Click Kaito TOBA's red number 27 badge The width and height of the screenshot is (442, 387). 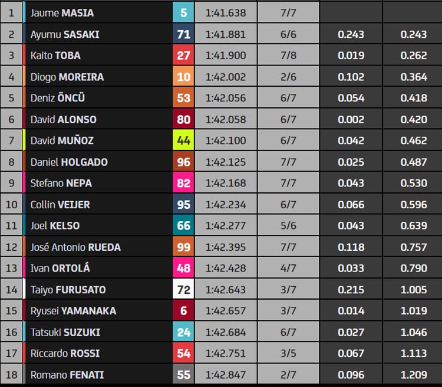[x=183, y=55]
